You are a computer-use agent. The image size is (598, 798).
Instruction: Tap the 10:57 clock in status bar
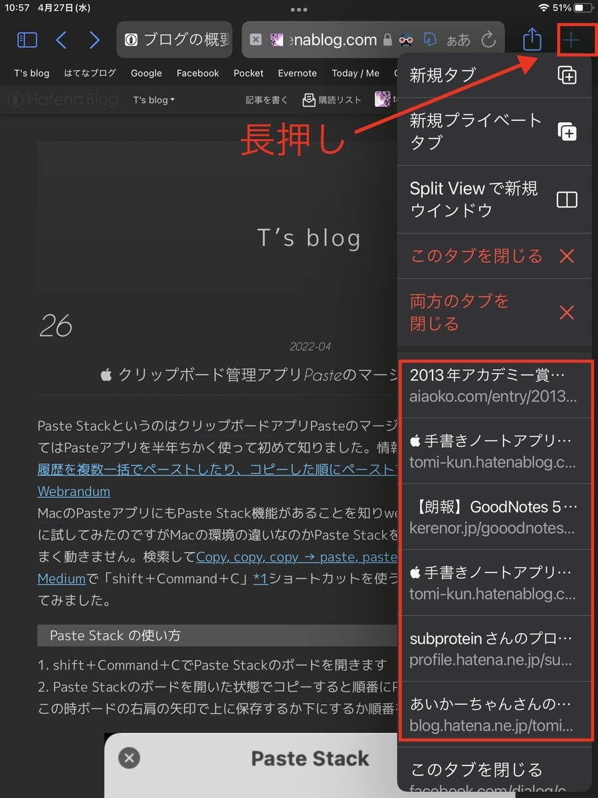[17, 8]
